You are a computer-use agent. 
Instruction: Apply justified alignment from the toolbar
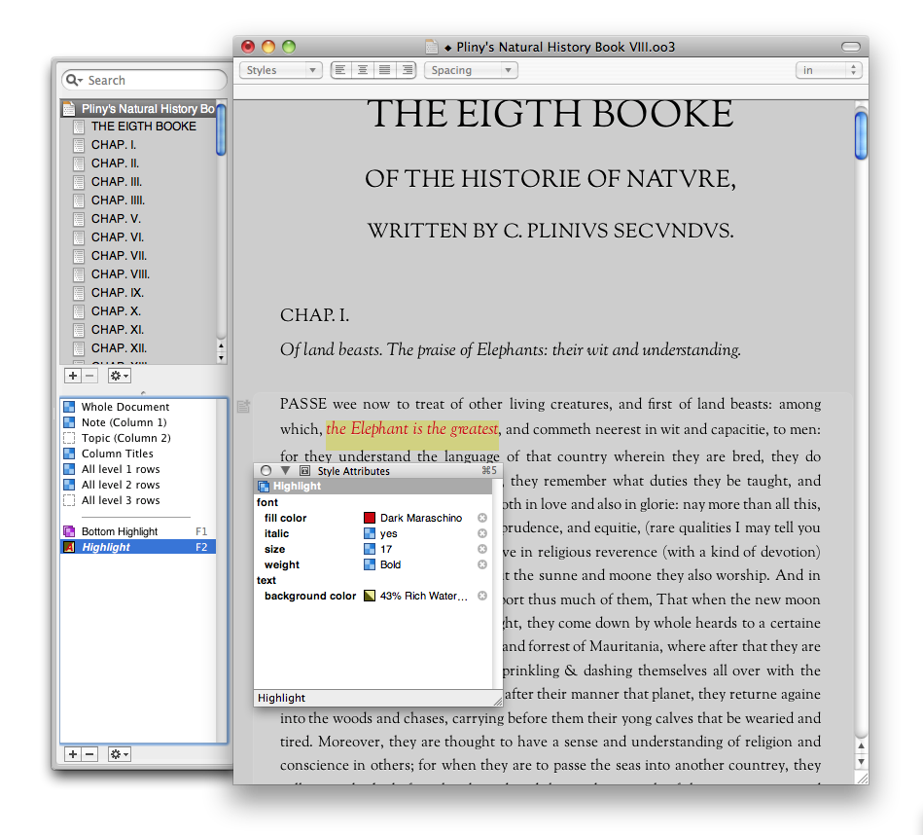point(384,70)
